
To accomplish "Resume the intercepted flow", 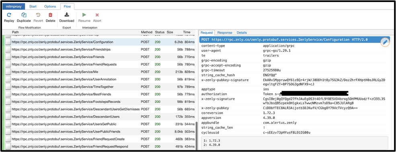I will 84,15.
